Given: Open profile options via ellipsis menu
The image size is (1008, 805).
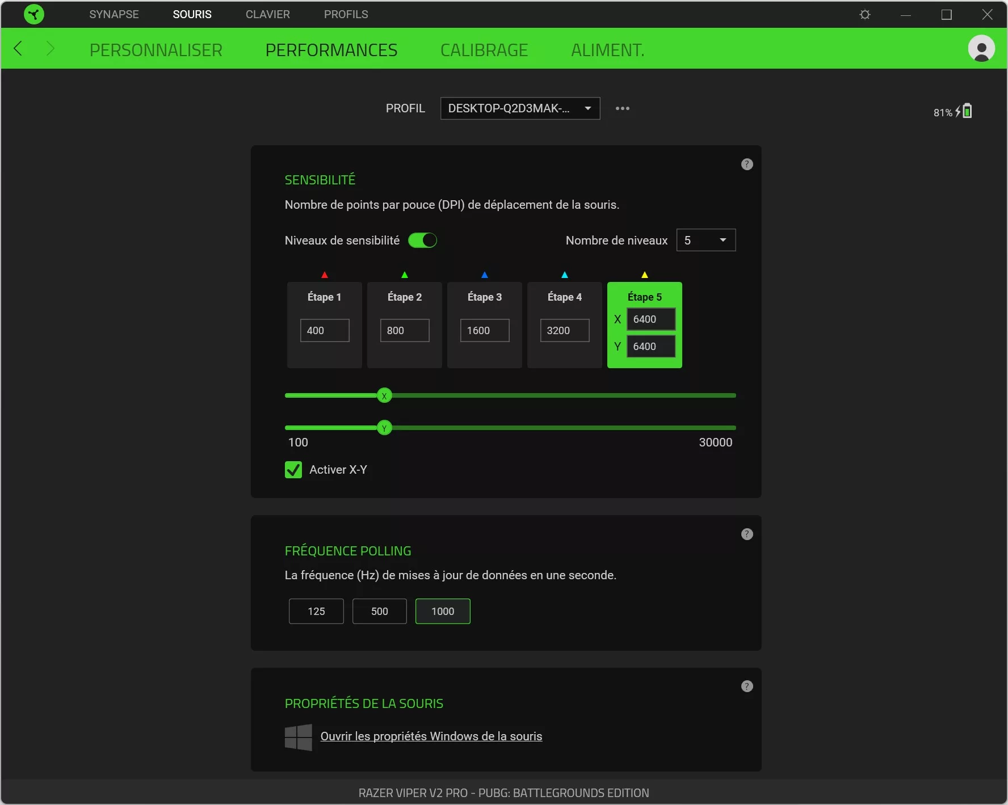Looking at the screenshot, I should click(623, 108).
